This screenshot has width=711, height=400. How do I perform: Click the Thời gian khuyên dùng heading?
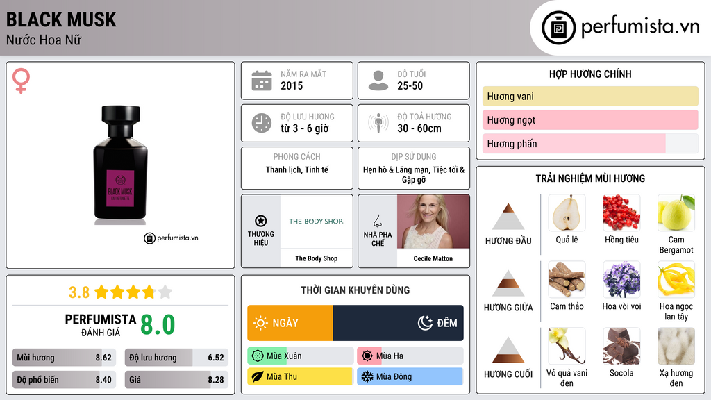[355, 290]
